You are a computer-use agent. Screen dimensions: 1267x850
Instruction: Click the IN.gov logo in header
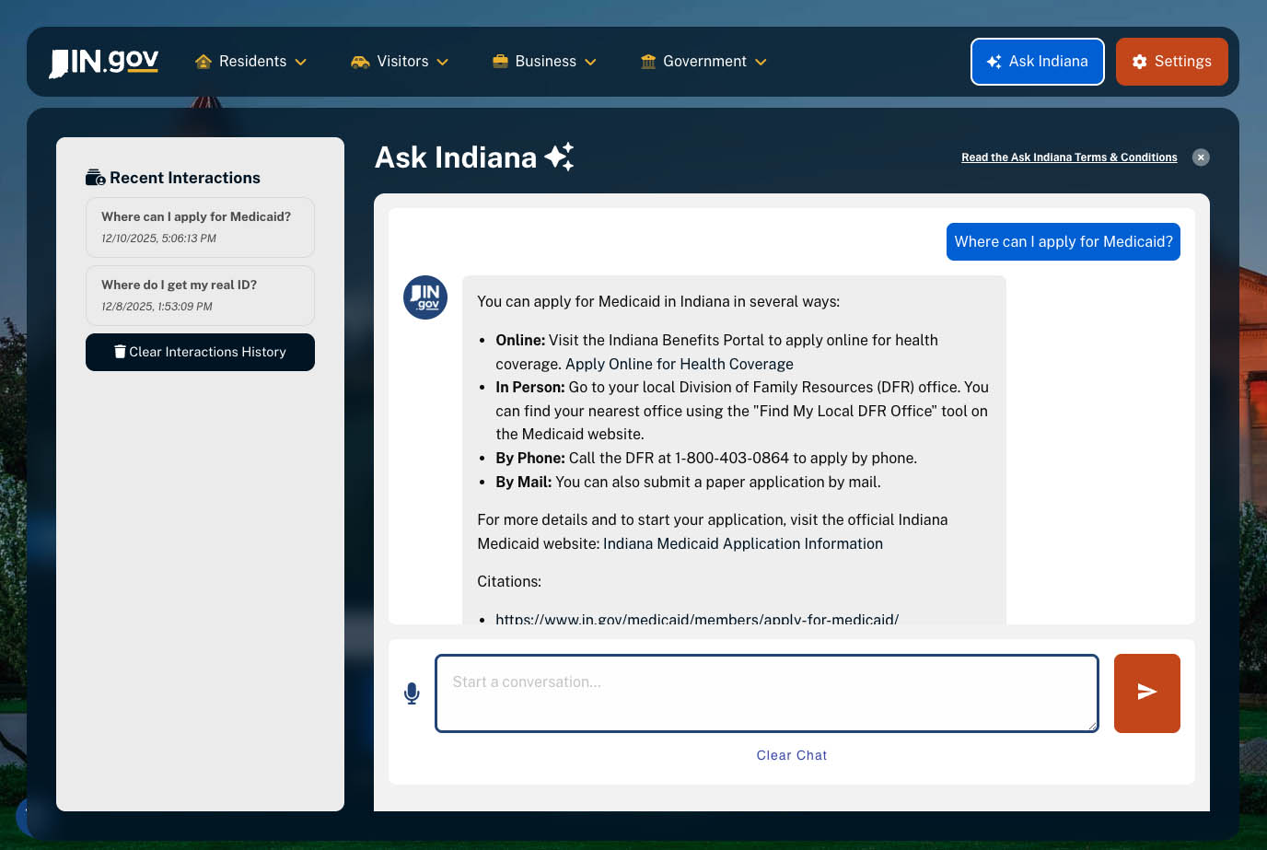(x=104, y=63)
